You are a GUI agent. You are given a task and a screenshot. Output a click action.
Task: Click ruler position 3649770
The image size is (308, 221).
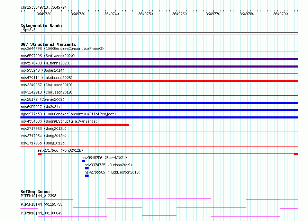point(213,14)
